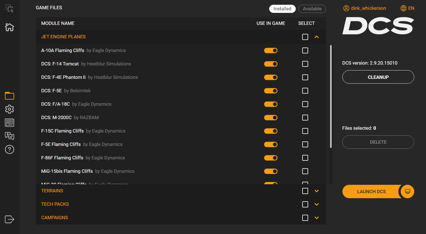Viewport: 426px width, 234px height.
Task: Toggle DCS: F-14 Tomcat use in game
Action: click(271, 64)
